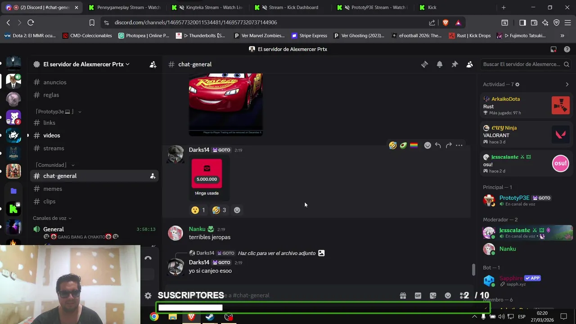This screenshot has height=324, width=576.
Task: Toggle the surprised face reaction with 1
Action: [198, 210]
